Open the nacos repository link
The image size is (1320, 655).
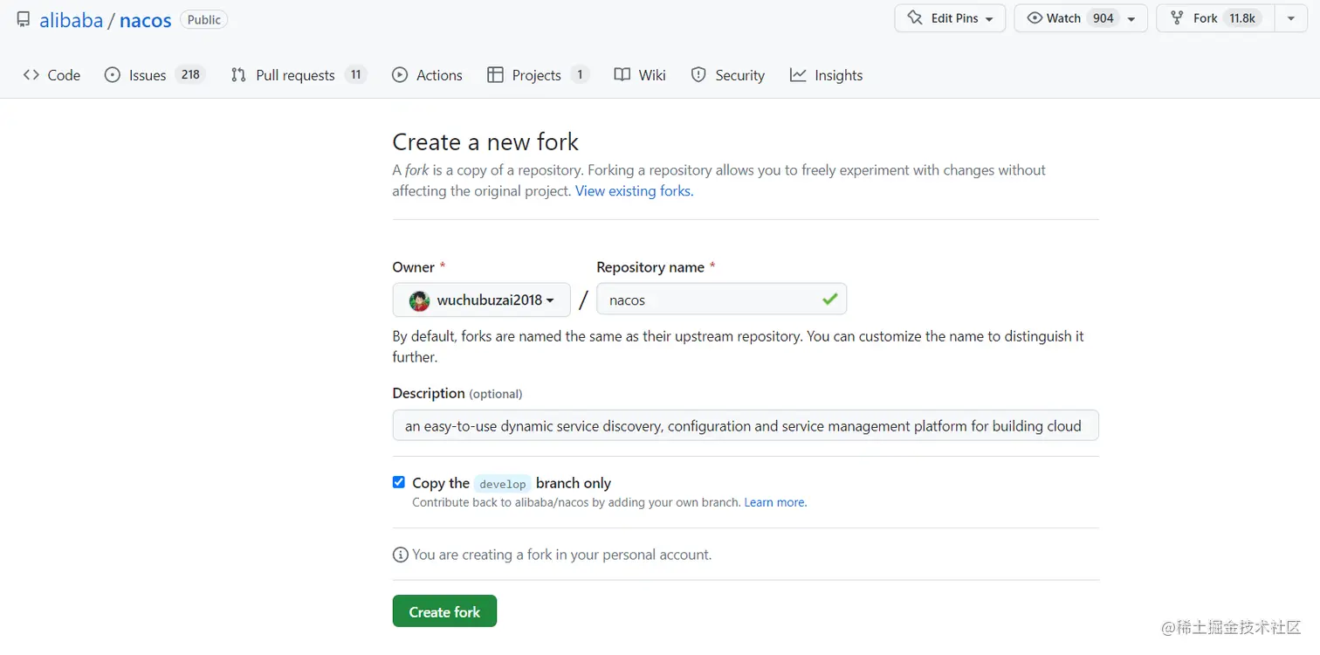pyautogui.click(x=146, y=20)
